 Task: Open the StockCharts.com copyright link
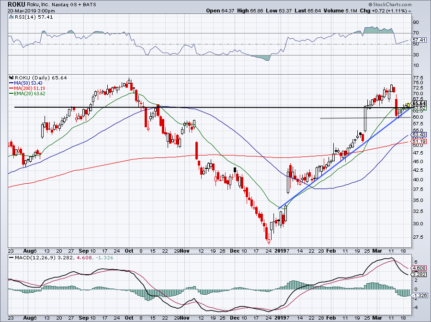pos(390,4)
